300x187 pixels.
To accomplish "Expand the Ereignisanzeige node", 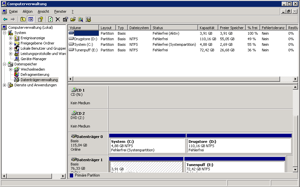I will [x=11, y=38].
